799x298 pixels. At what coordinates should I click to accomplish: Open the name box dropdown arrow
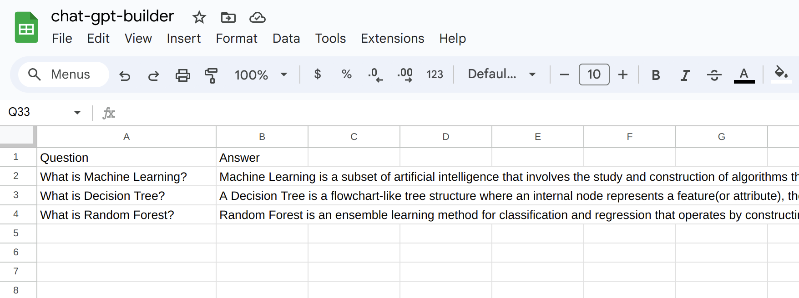point(77,112)
